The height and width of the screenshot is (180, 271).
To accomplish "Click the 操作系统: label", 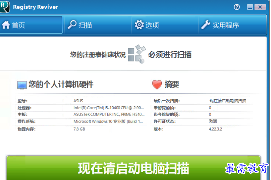I will (x=26, y=121).
